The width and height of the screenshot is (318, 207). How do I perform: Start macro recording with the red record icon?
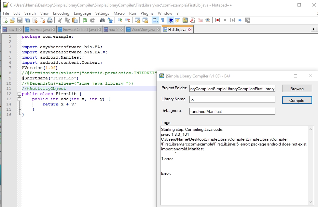217,20
